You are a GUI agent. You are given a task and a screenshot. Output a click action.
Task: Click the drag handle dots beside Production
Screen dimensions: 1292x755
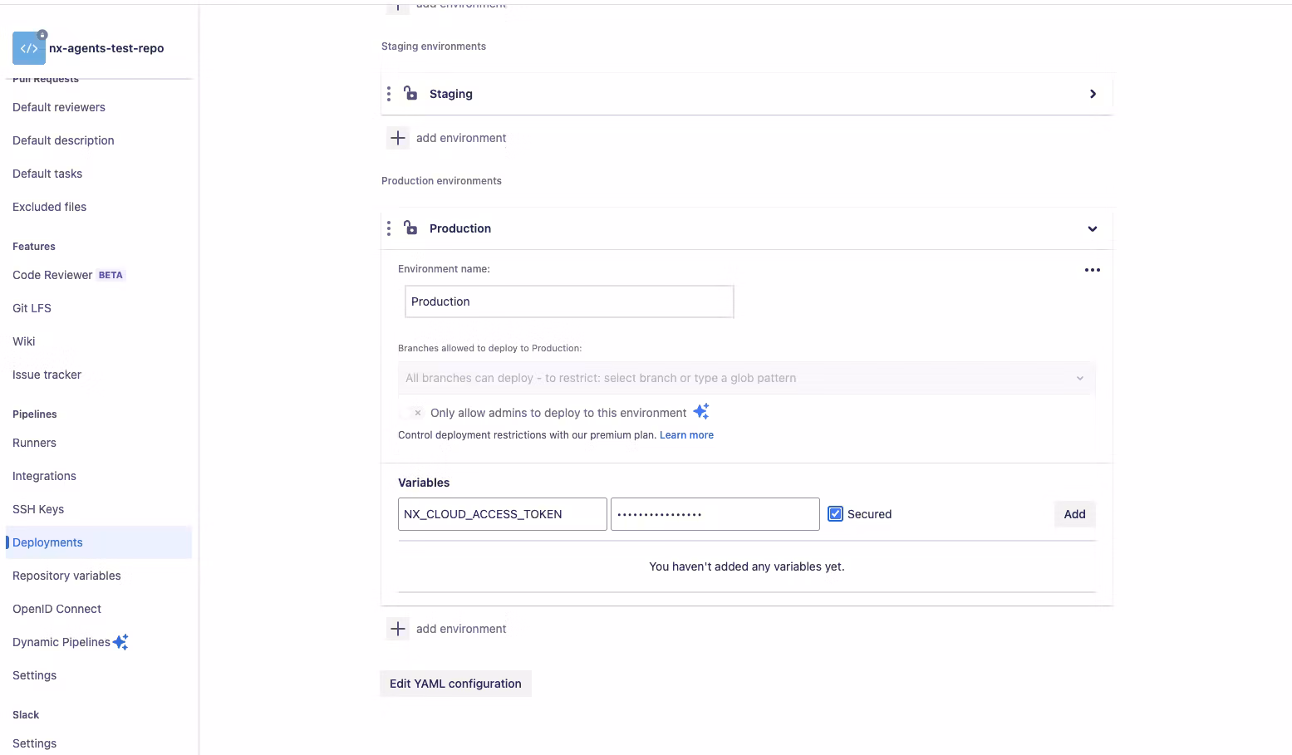pos(388,228)
